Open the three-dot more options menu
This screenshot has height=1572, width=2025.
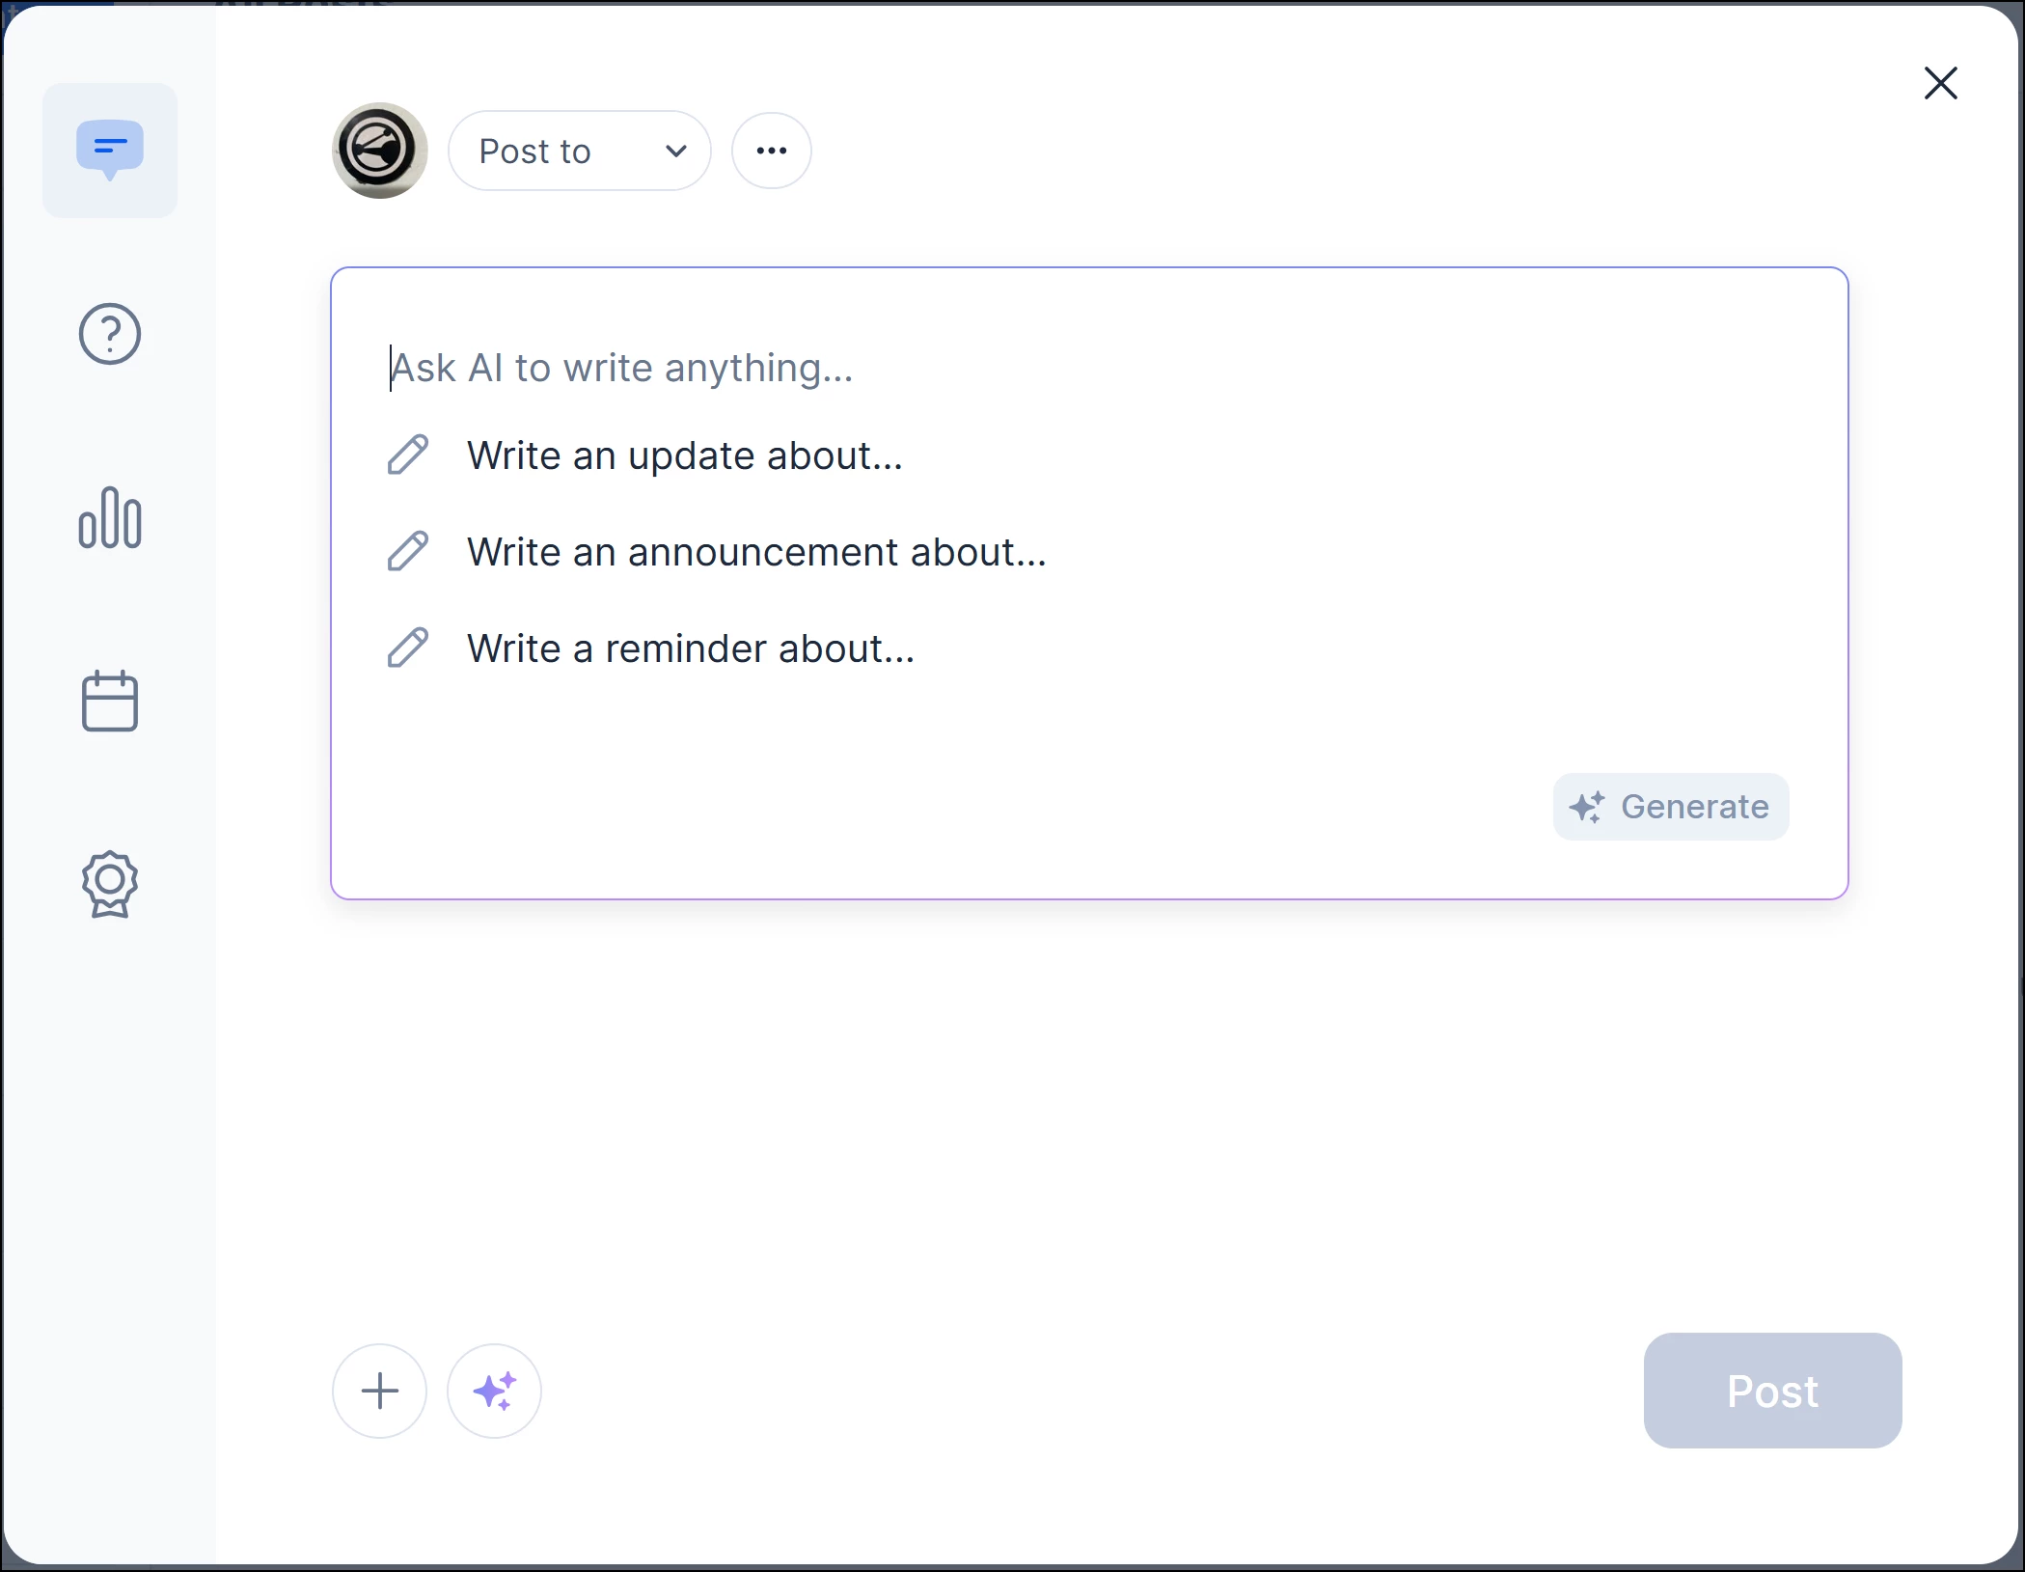(x=771, y=151)
